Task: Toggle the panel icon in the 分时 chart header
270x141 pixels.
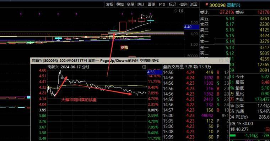Action: point(144,67)
